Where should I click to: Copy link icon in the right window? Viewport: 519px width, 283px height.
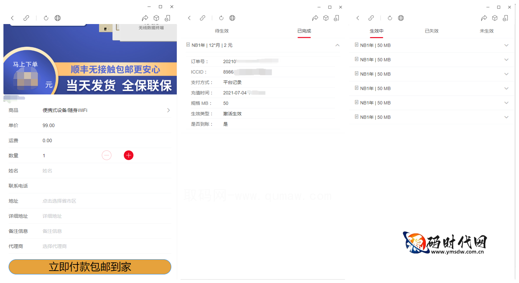click(371, 18)
